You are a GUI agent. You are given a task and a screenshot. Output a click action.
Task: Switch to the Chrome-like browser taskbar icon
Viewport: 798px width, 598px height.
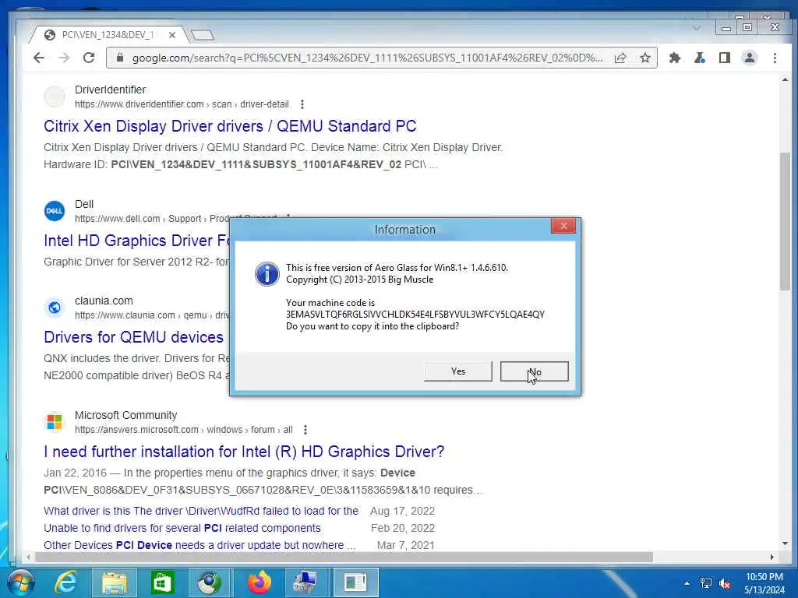[x=209, y=582]
